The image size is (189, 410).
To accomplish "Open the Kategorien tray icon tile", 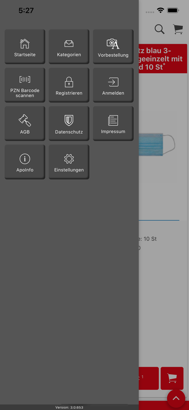I will coord(69,46).
